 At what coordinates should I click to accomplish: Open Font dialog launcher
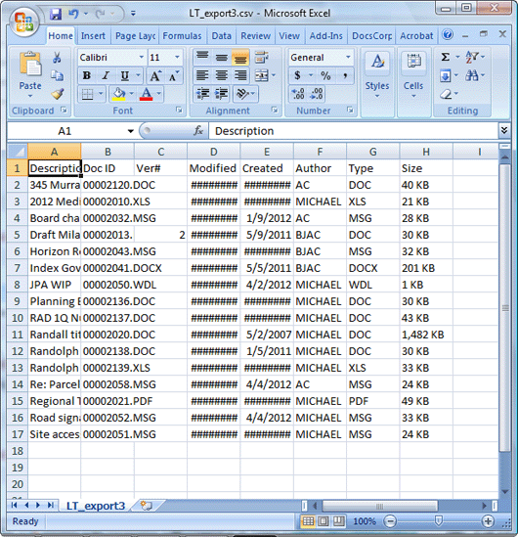(179, 110)
